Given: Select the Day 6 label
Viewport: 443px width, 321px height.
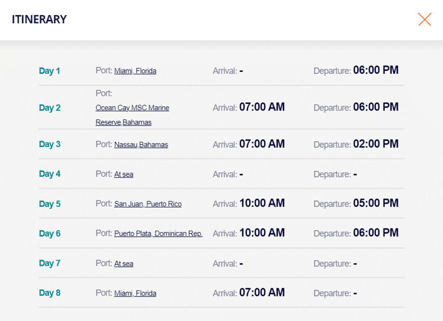Looking at the screenshot, I should [49, 234].
